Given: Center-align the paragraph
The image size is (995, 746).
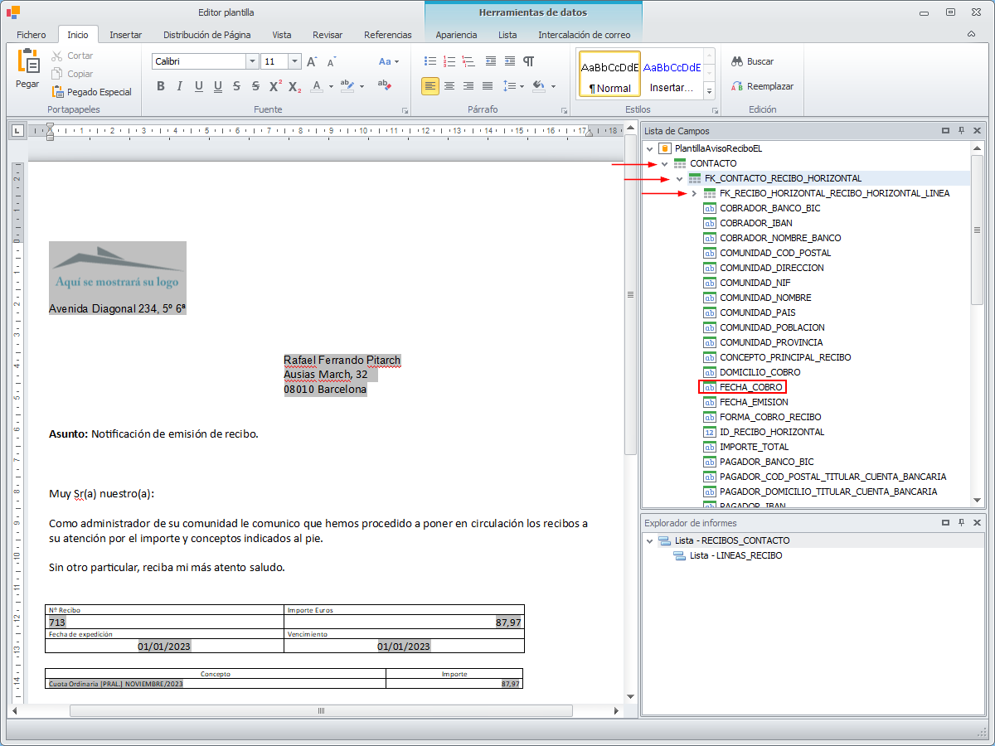Looking at the screenshot, I should tap(449, 86).
